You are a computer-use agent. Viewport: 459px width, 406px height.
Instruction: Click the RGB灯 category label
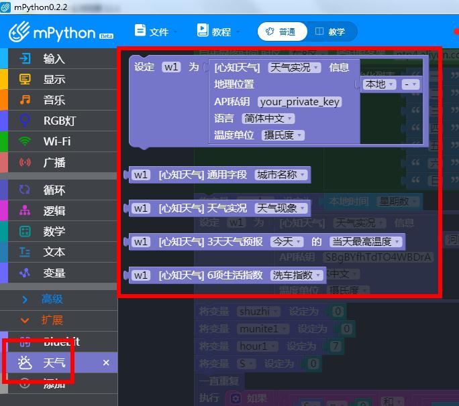(x=60, y=121)
